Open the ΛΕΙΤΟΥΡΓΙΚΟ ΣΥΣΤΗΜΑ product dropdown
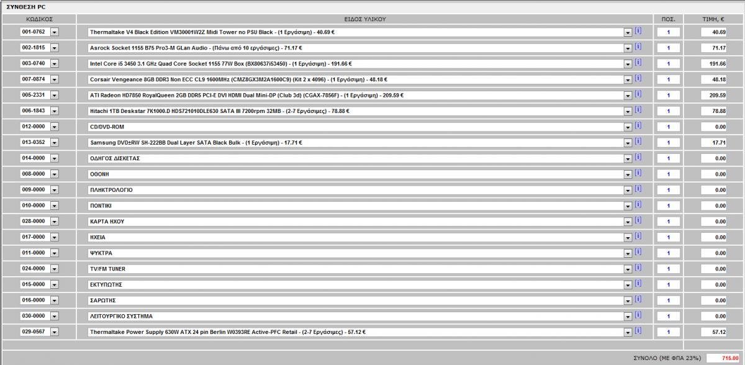Screen dimensions: 745x365 click(628, 316)
